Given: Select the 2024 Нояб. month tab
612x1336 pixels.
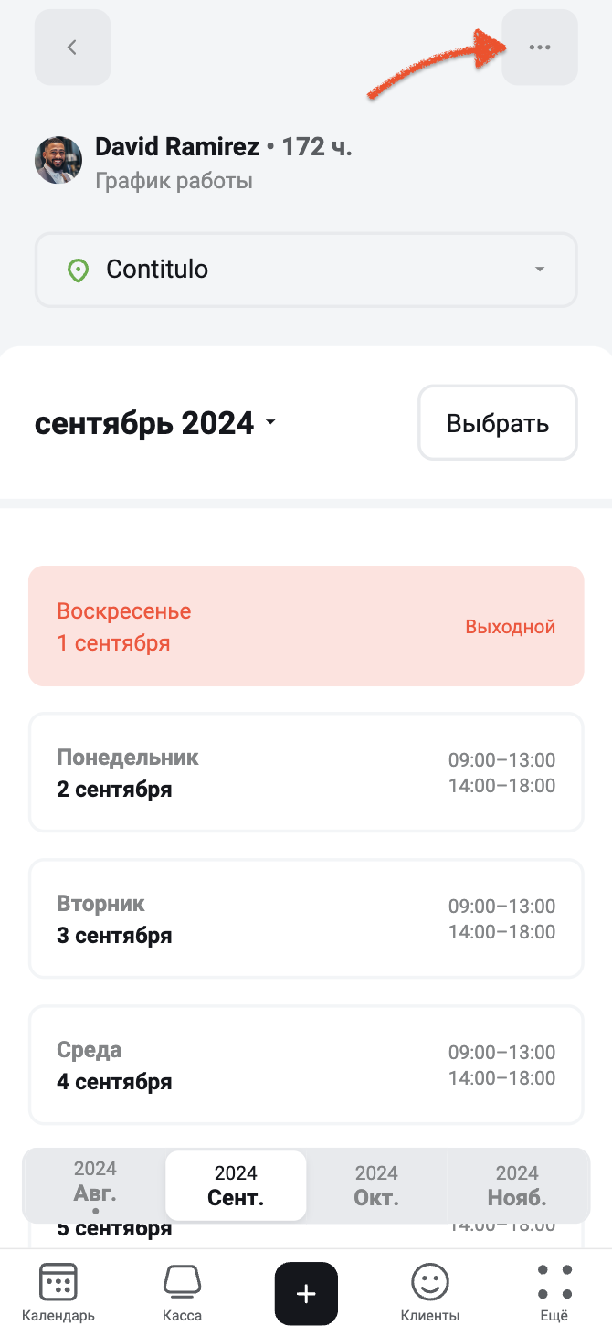Looking at the screenshot, I should 517,1184.
